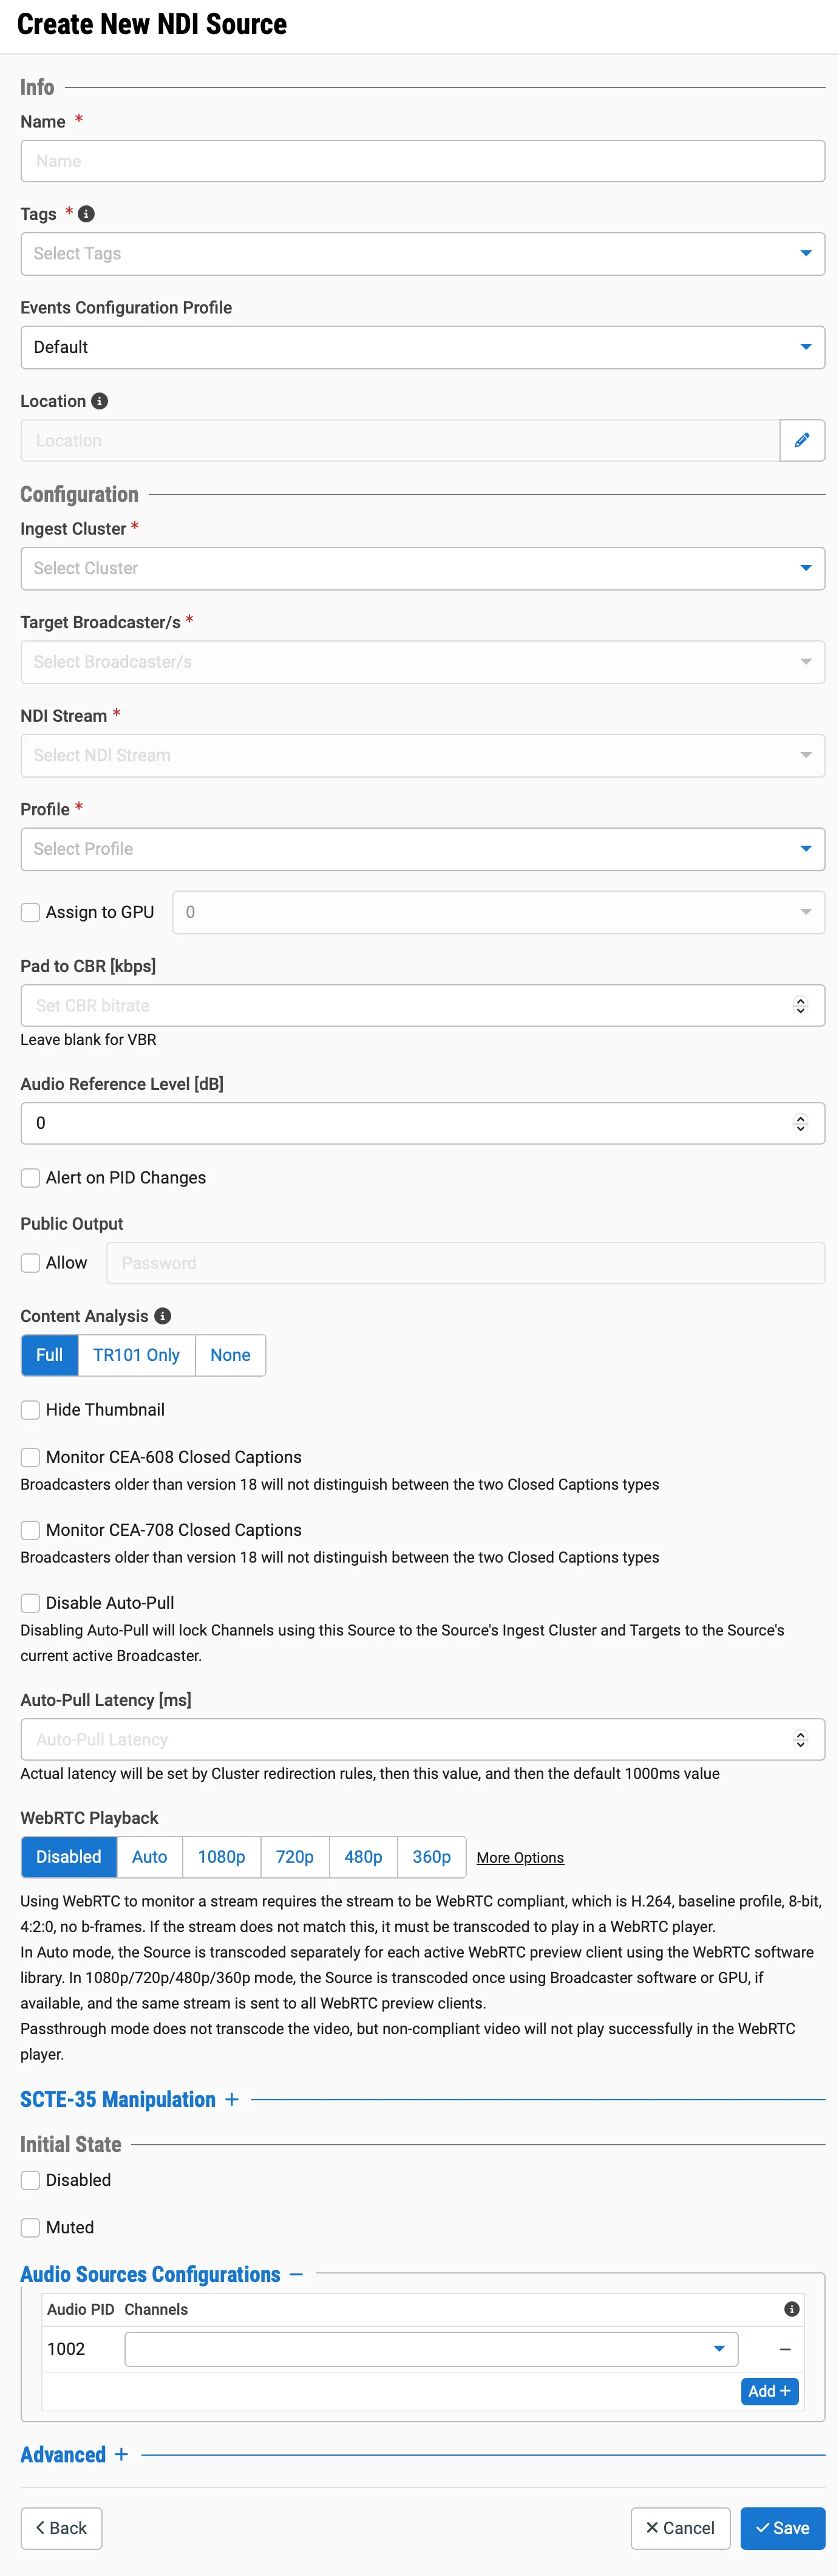Viewport: 839px width, 2576px height.
Task: Add an audio source with Add +
Action: pos(770,2391)
